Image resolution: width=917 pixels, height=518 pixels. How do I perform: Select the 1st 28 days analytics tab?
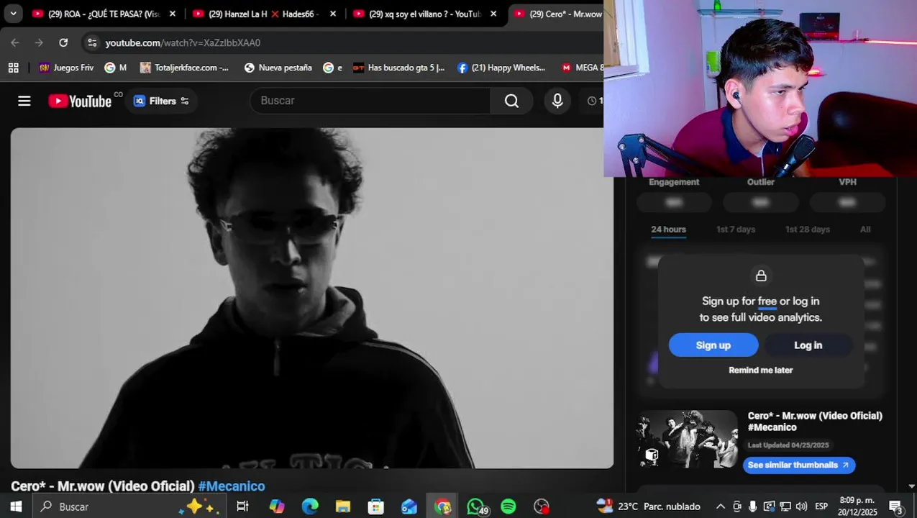(x=808, y=230)
